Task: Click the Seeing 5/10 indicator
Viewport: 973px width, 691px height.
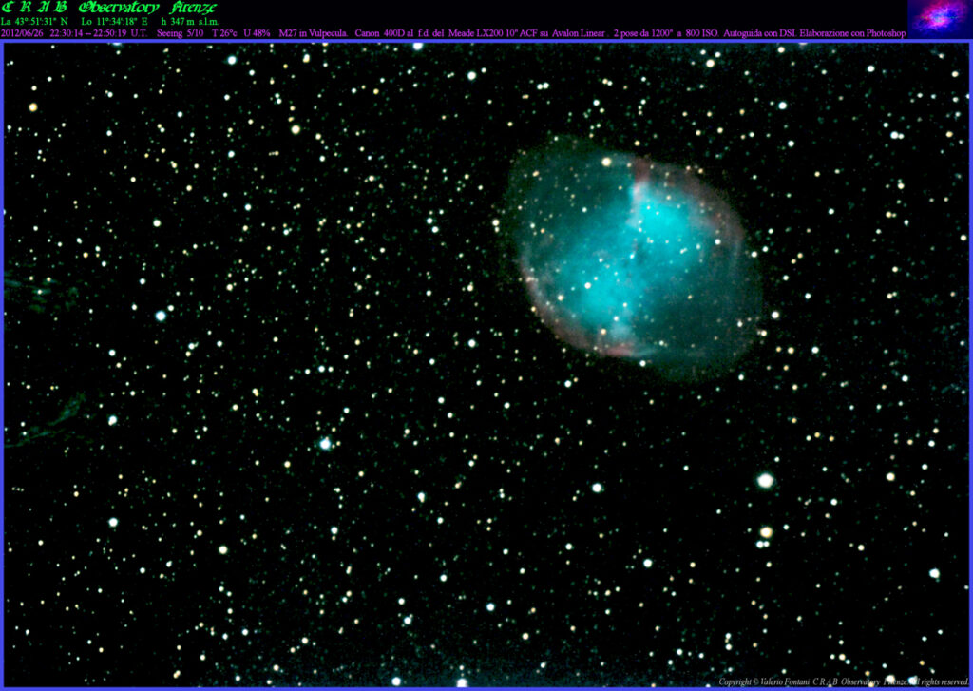Action: pos(181,31)
